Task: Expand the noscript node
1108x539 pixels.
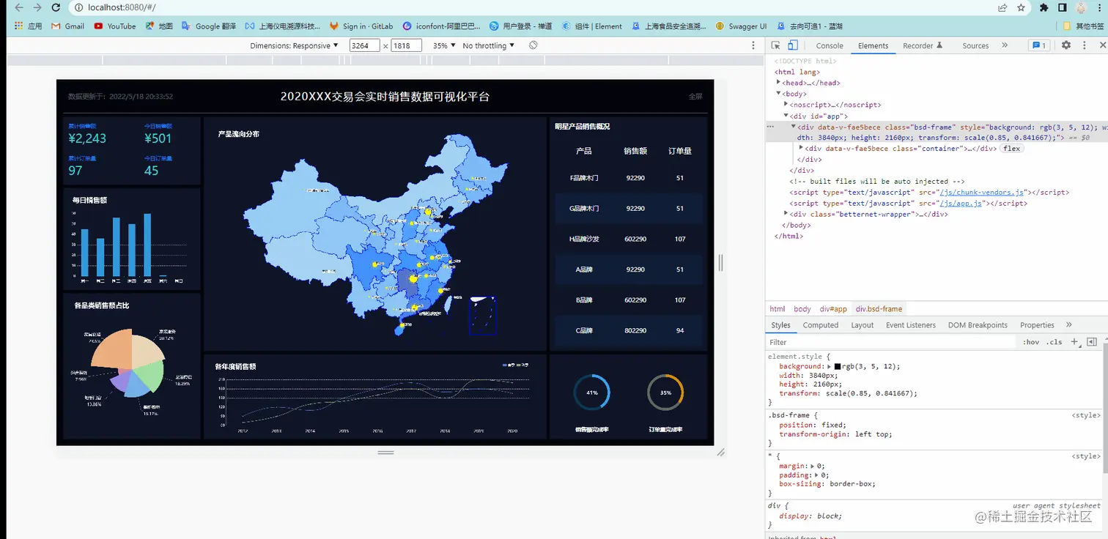Action: tap(786, 105)
